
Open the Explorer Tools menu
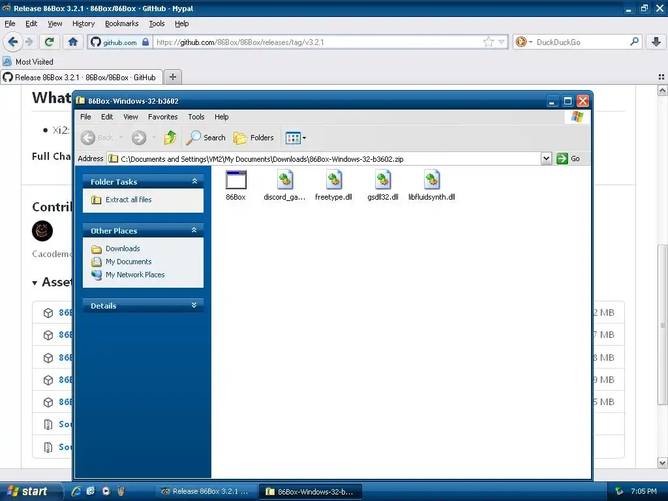pyautogui.click(x=196, y=117)
